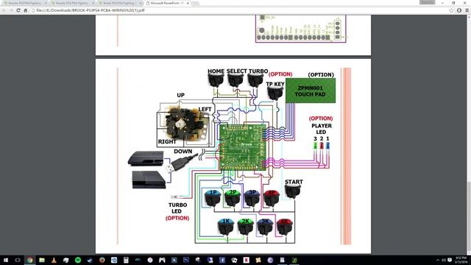471x265 pixels.
Task: Close the Microsoft PowerPoint tab
Action: [188, 3]
